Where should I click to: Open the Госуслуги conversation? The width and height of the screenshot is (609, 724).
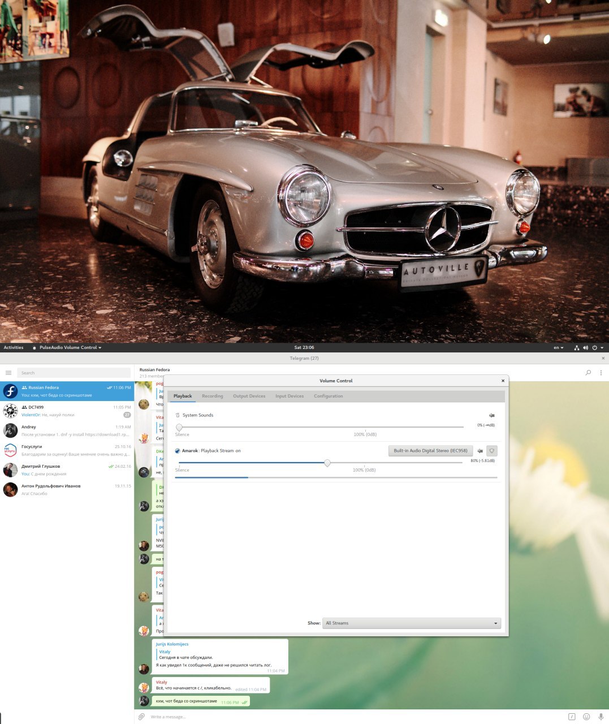pyautogui.click(x=67, y=450)
